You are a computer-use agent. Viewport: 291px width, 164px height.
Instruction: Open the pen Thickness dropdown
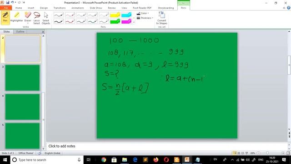coord(145,18)
